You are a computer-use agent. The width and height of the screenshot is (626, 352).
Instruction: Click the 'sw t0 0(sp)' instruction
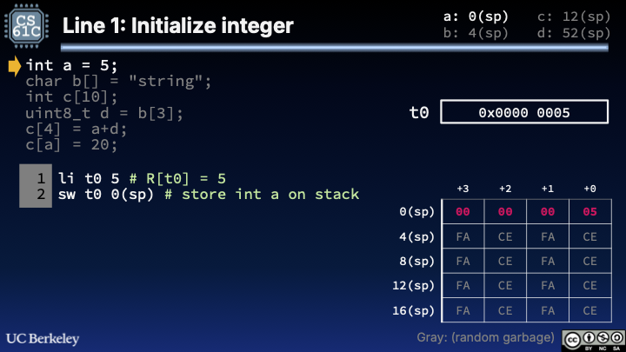[x=106, y=194]
